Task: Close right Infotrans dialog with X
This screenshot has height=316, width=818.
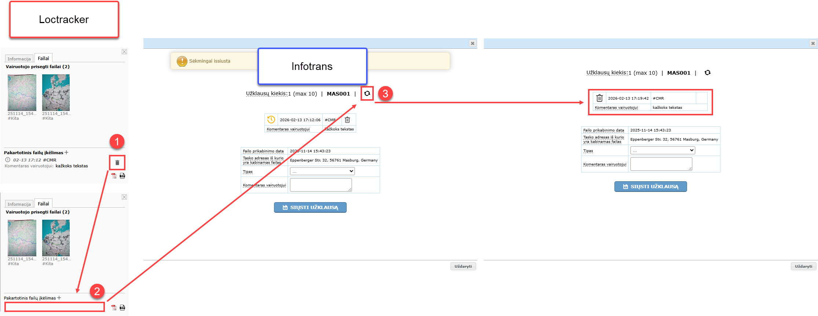Action: [813, 43]
